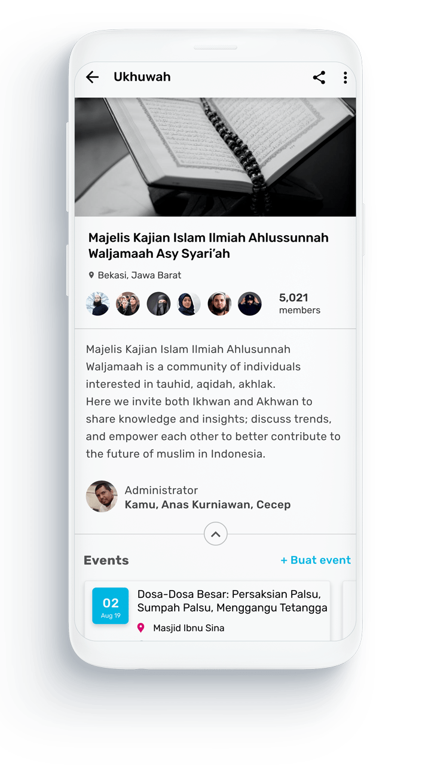
Task: Select the first member avatar in the row
Action: 98,303
